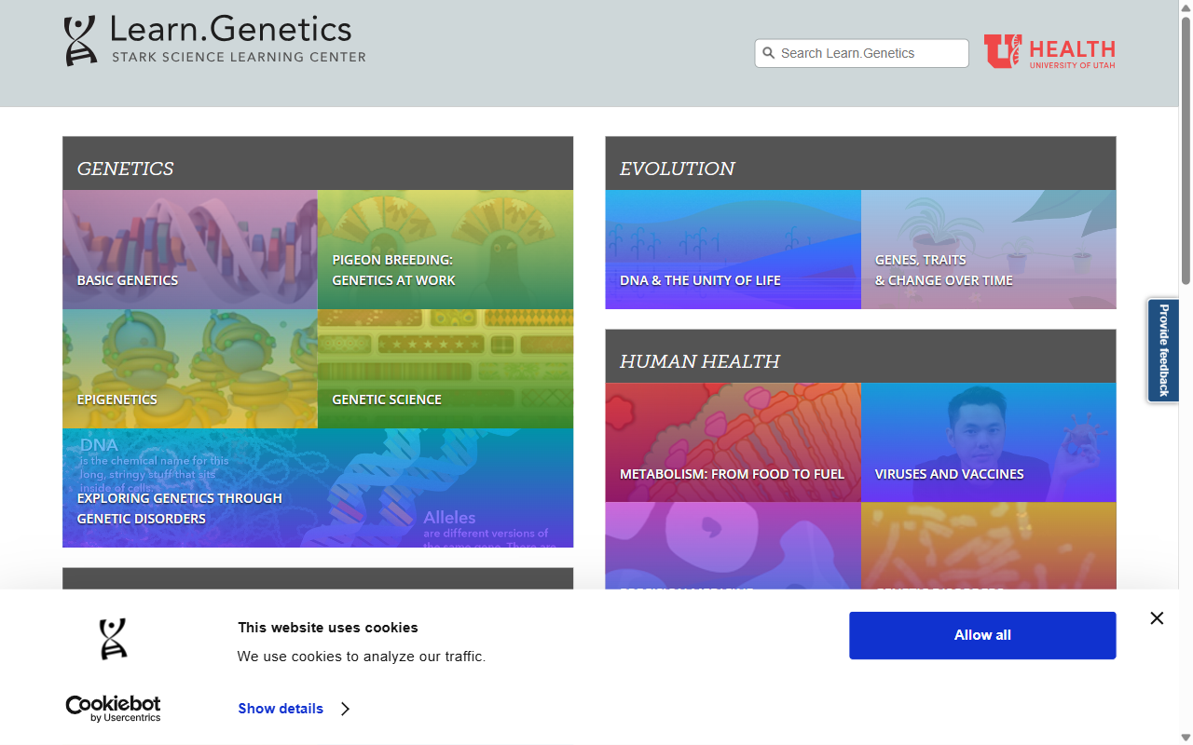Click the Evolution section heading
The width and height of the screenshot is (1193, 745).
point(678,169)
